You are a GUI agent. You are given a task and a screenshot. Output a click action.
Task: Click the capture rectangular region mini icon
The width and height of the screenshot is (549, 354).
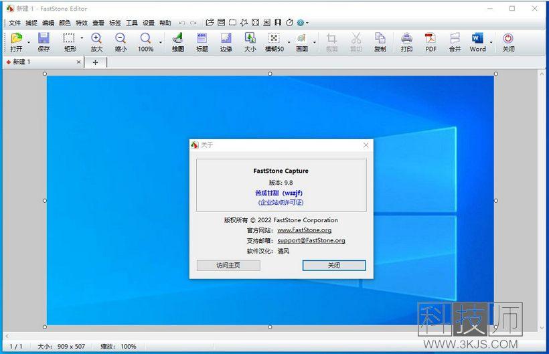pyautogui.click(x=232, y=22)
